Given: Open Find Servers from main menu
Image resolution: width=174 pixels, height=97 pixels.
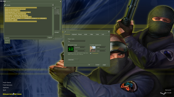Looking at the screenshot, I should coord(8,85).
